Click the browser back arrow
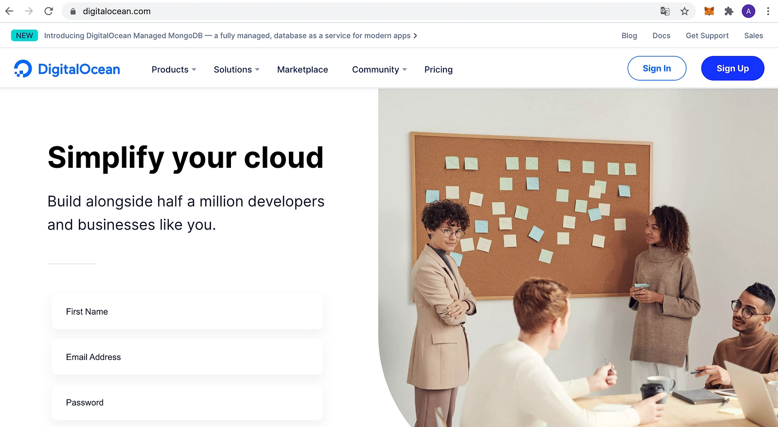The image size is (778, 427). (9, 11)
